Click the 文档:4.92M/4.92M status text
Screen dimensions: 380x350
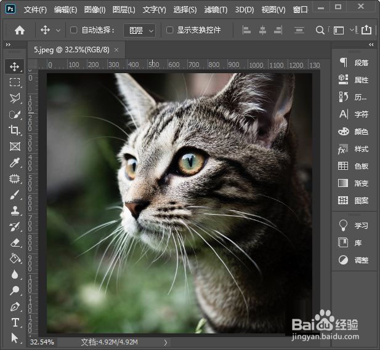pyautogui.click(x=109, y=342)
